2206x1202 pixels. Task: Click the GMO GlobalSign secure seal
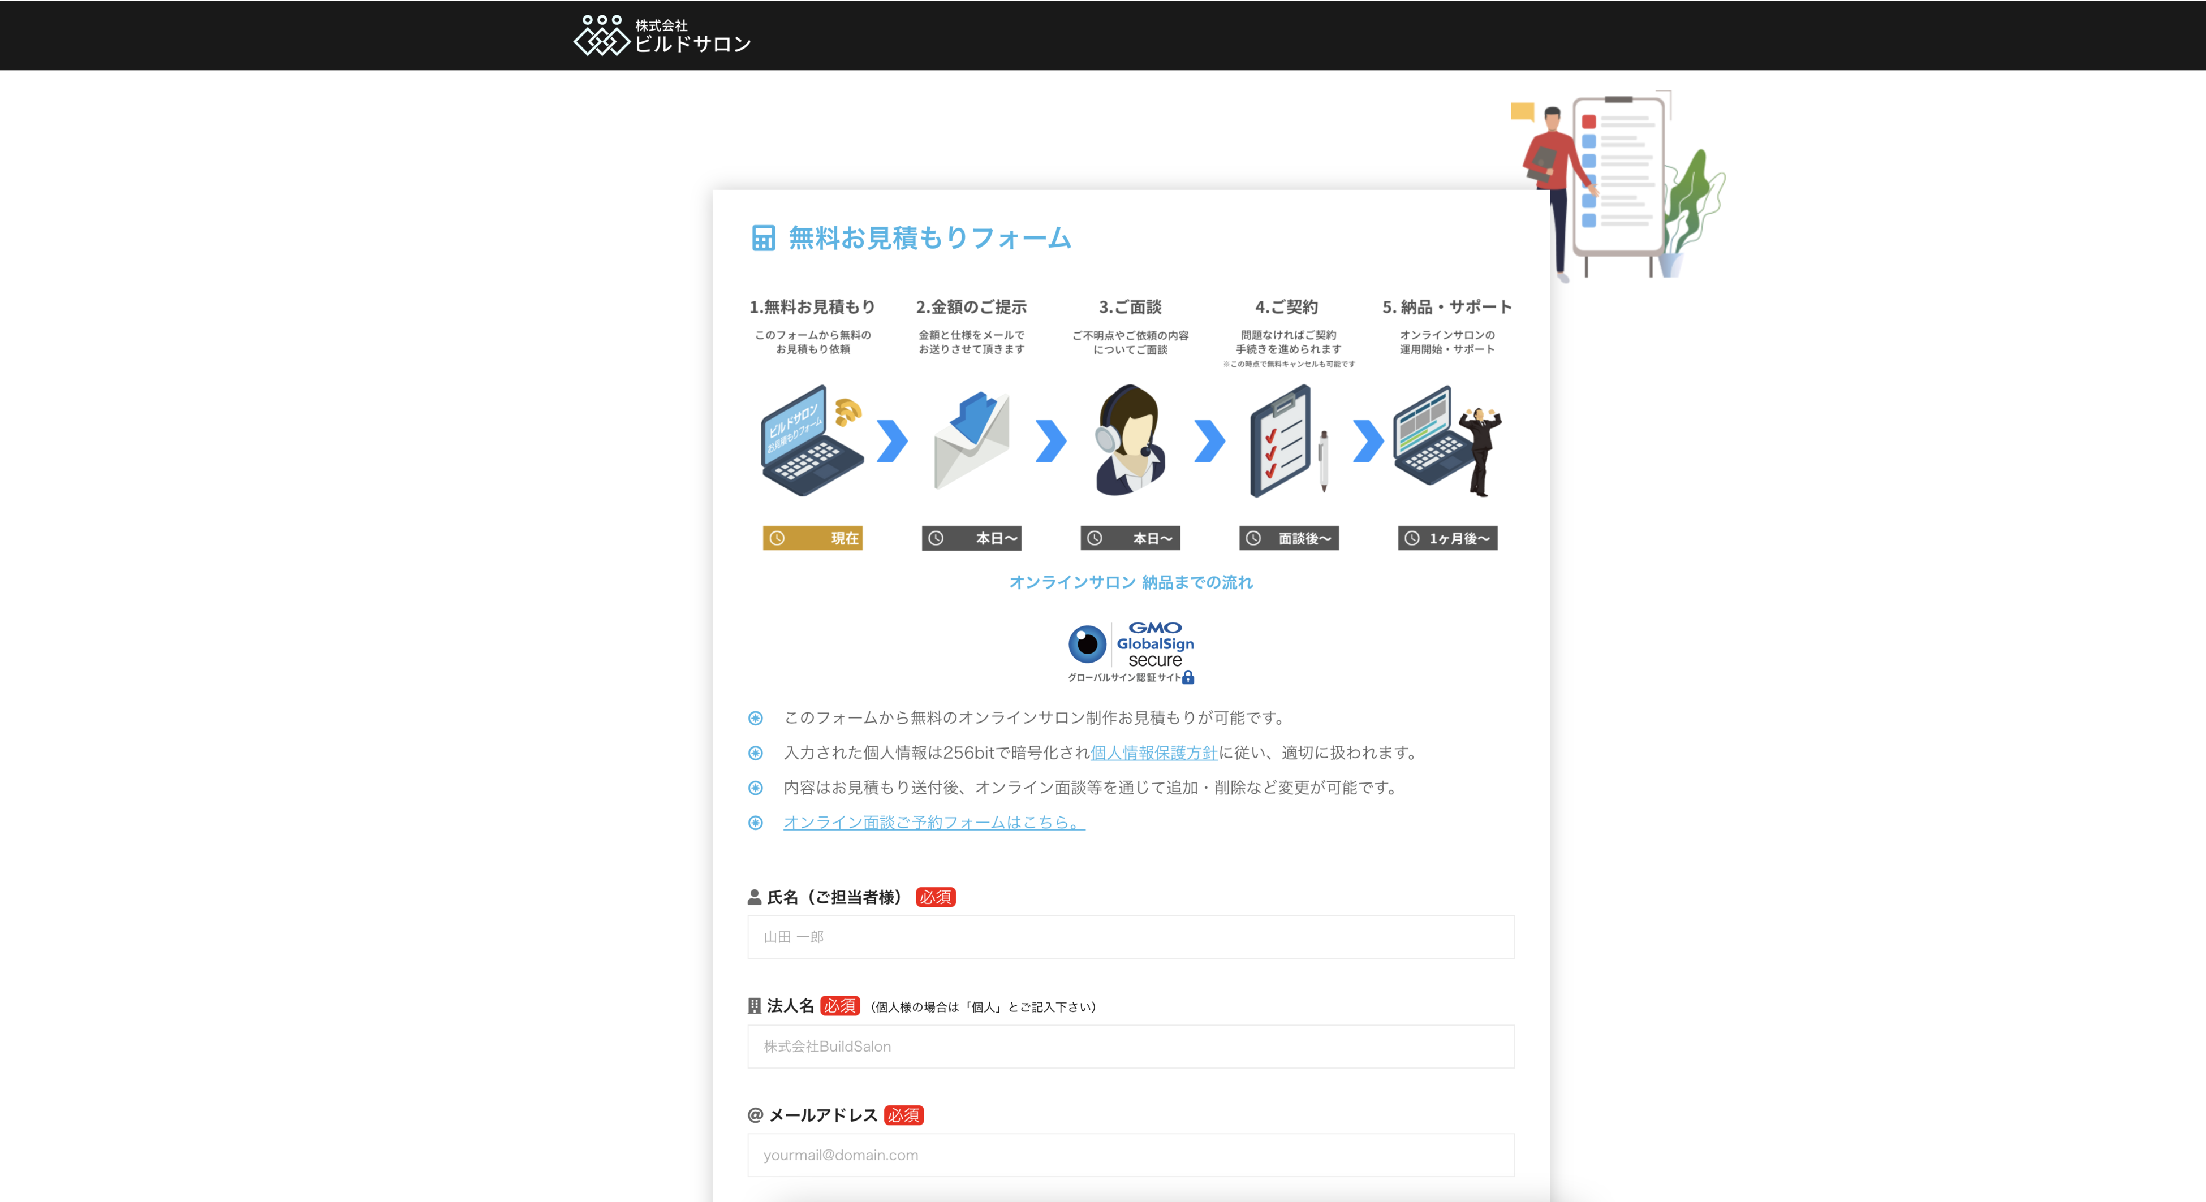1130,651
